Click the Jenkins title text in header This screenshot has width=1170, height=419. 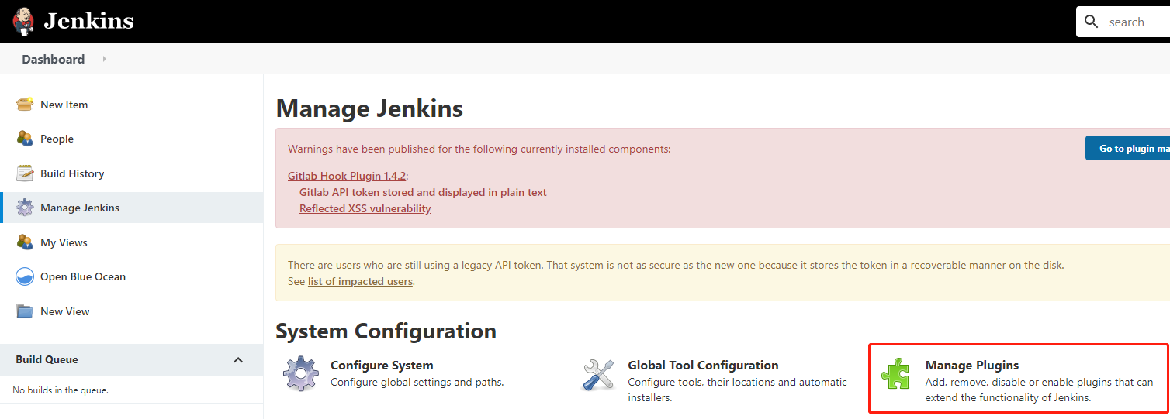pos(88,21)
